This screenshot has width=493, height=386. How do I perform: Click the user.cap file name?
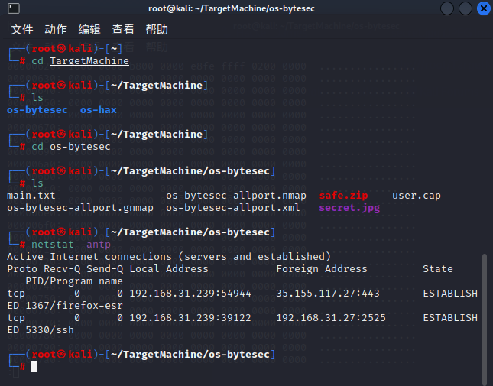tap(417, 196)
